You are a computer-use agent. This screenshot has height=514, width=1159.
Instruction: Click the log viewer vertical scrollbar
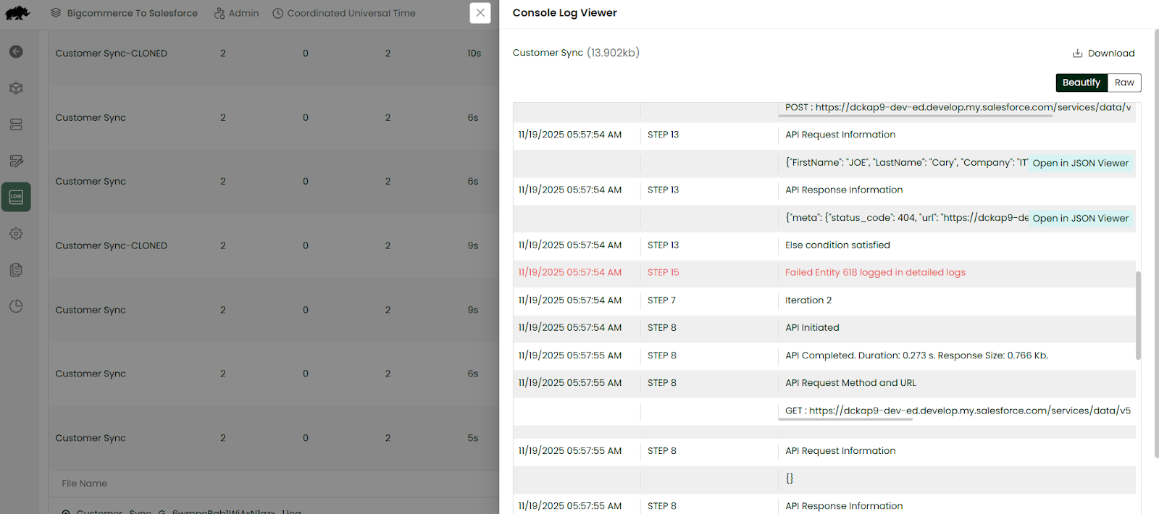pos(1138,315)
